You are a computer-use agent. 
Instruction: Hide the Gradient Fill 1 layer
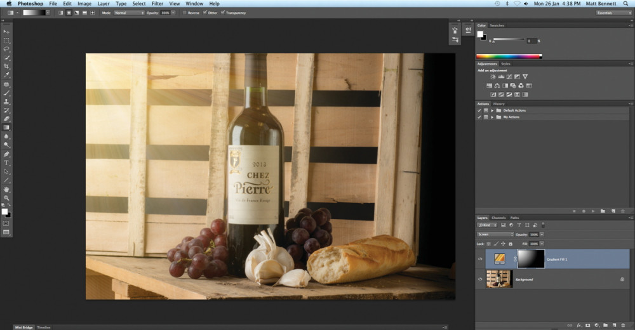click(x=480, y=259)
